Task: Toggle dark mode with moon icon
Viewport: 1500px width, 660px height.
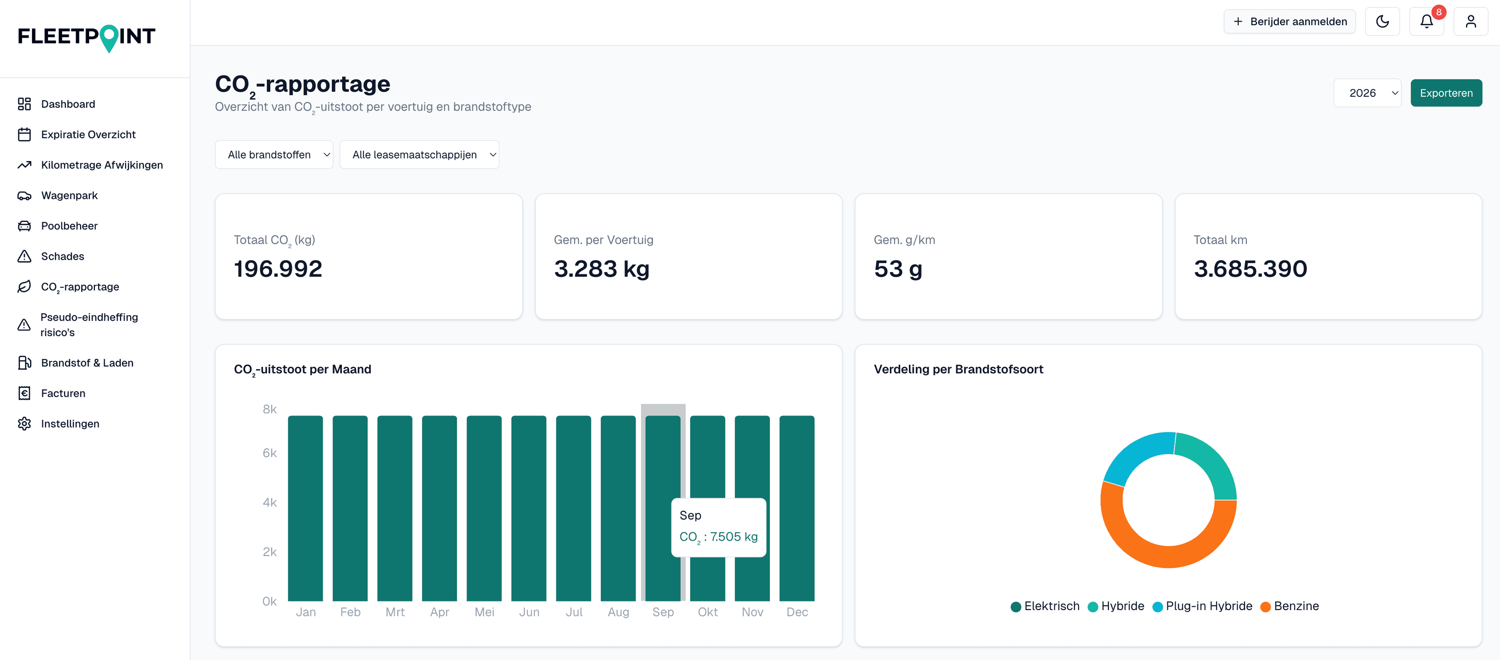Action: coord(1382,21)
